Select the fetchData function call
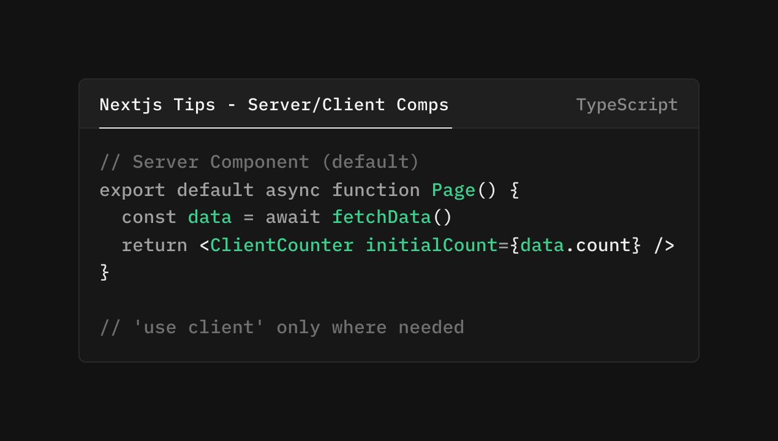 [x=381, y=217]
